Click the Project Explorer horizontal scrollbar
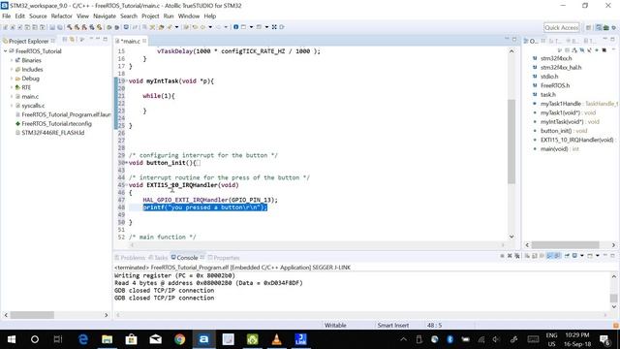The image size is (620, 349). pyautogui.click(x=32, y=315)
